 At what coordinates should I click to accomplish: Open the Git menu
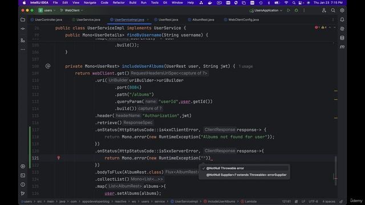165,3
